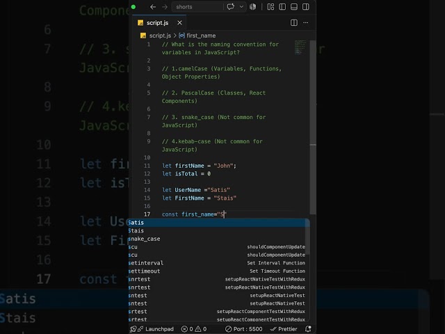Click first_name symbol in breadcrumb
This screenshot has height=334, width=445.
point(201,35)
